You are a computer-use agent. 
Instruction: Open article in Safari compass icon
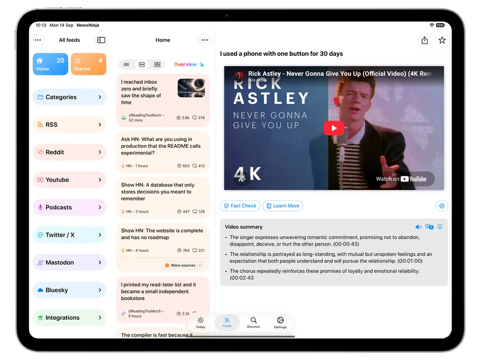tap(441, 206)
